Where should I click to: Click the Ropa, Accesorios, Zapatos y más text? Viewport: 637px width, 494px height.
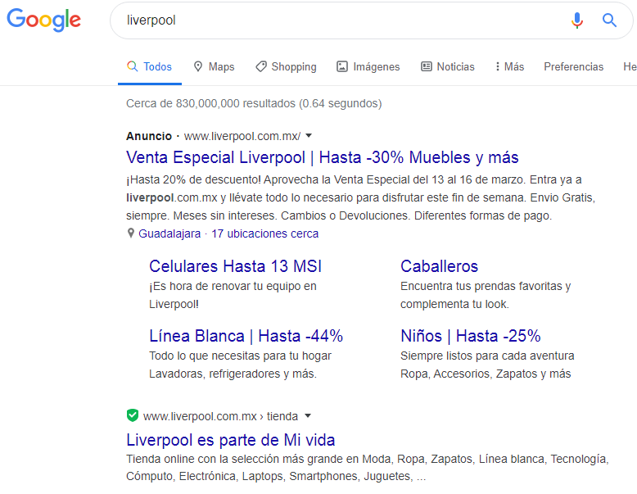point(486,374)
